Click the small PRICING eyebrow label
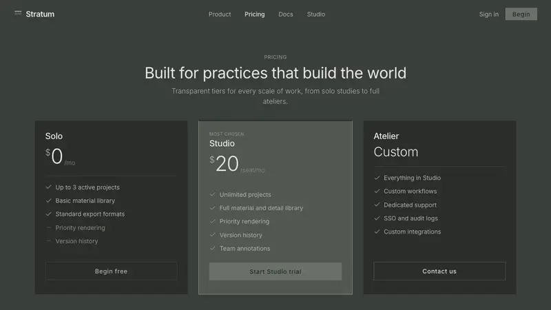 pos(275,57)
